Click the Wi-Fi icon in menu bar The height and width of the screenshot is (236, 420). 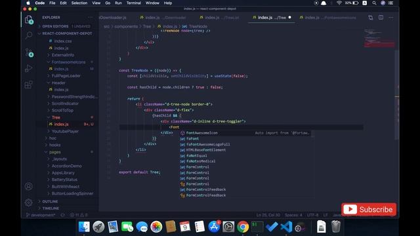tap(339, 3)
